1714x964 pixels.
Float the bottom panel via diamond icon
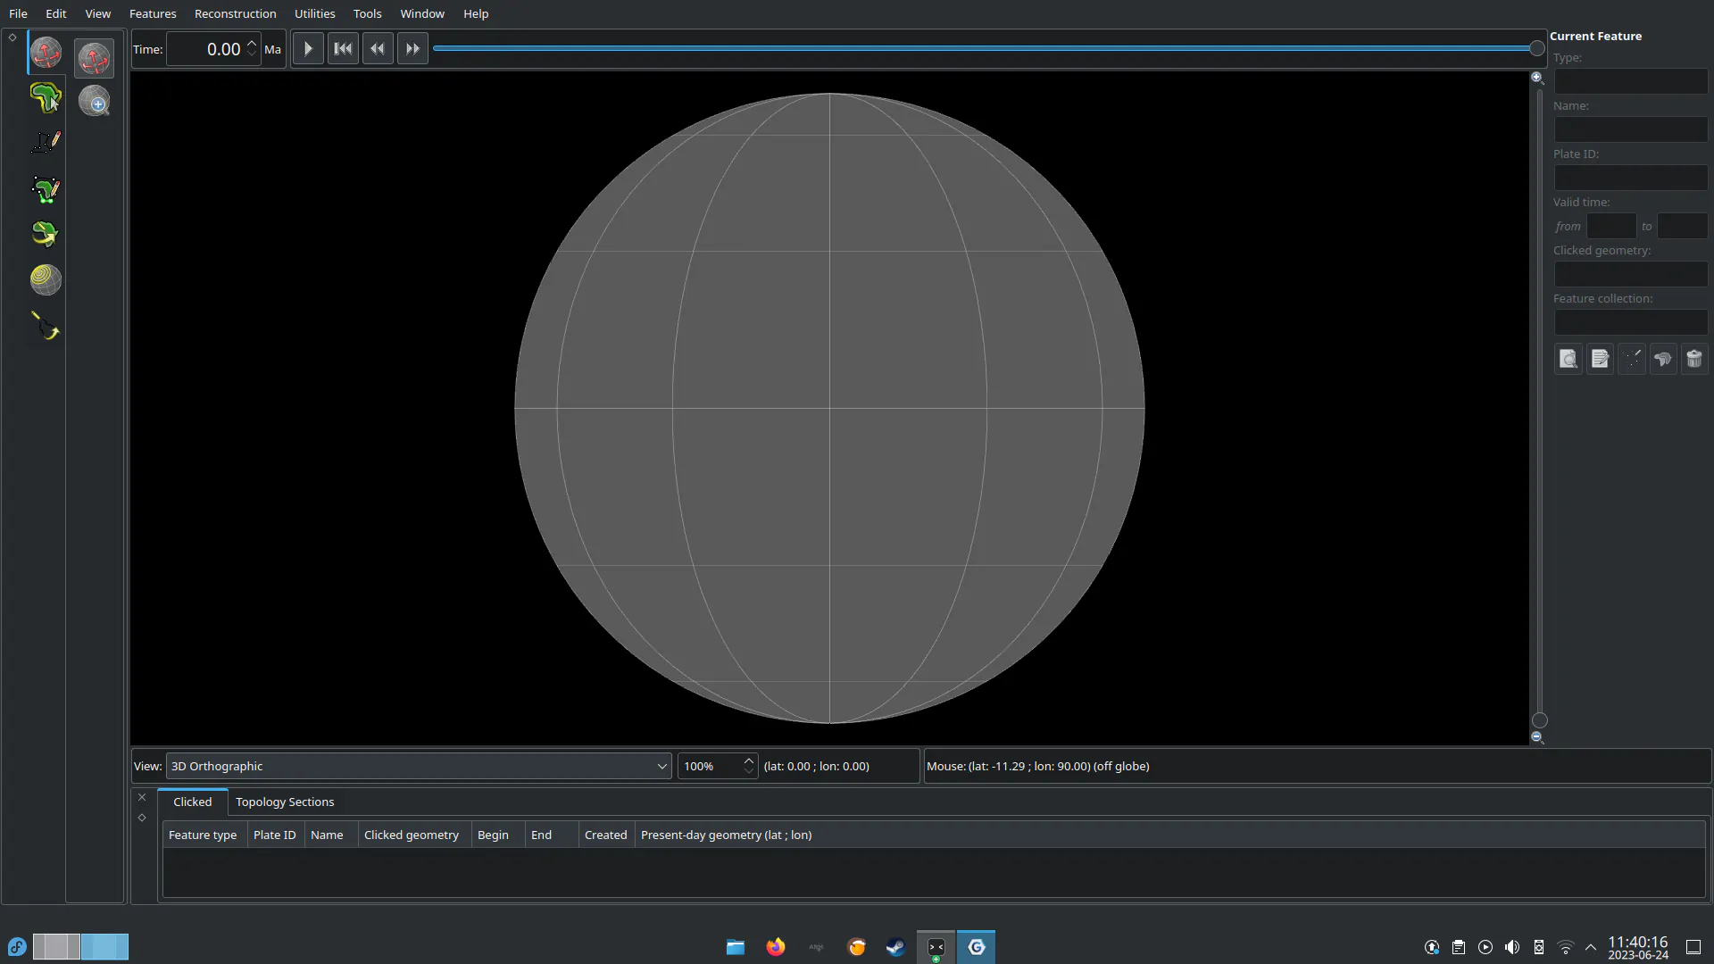click(142, 818)
